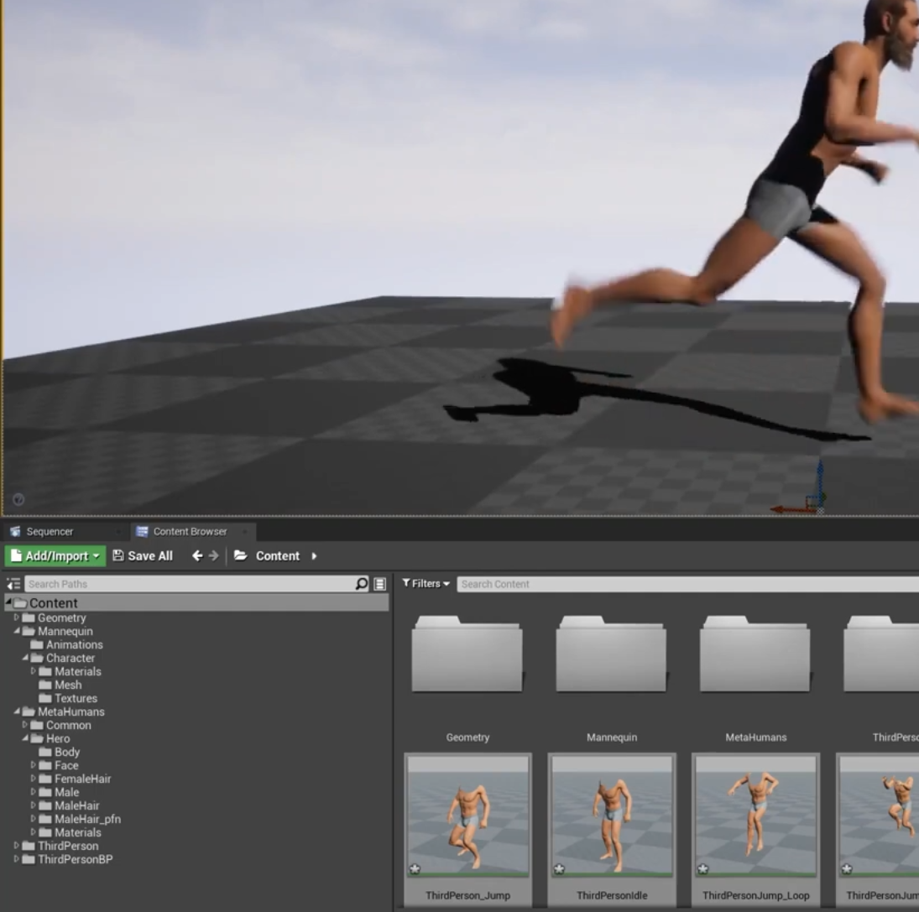This screenshot has height=912, width=919.
Task: Collapse the Content root folder
Action: coord(8,602)
